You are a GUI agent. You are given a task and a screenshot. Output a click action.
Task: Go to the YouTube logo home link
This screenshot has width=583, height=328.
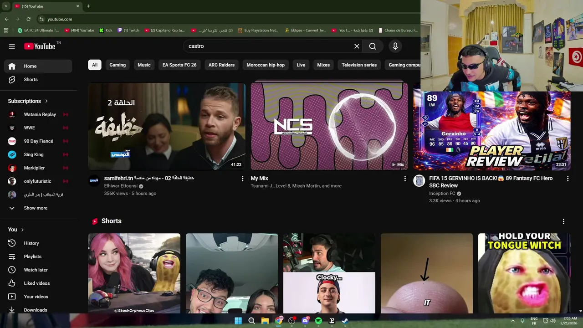tap(40, 46)
